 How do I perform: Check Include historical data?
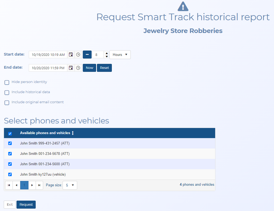click(x=7, y=93)
